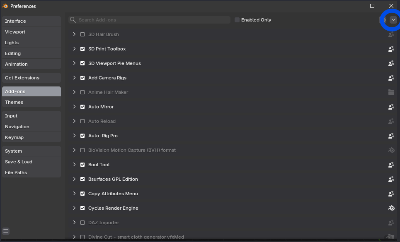Open the Viewport preferences tab

(x=32, y=32)
